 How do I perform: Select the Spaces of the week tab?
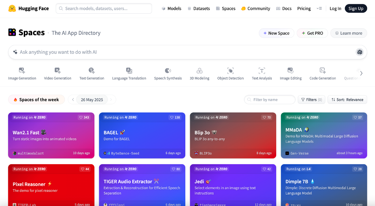(x=36, y=99)
